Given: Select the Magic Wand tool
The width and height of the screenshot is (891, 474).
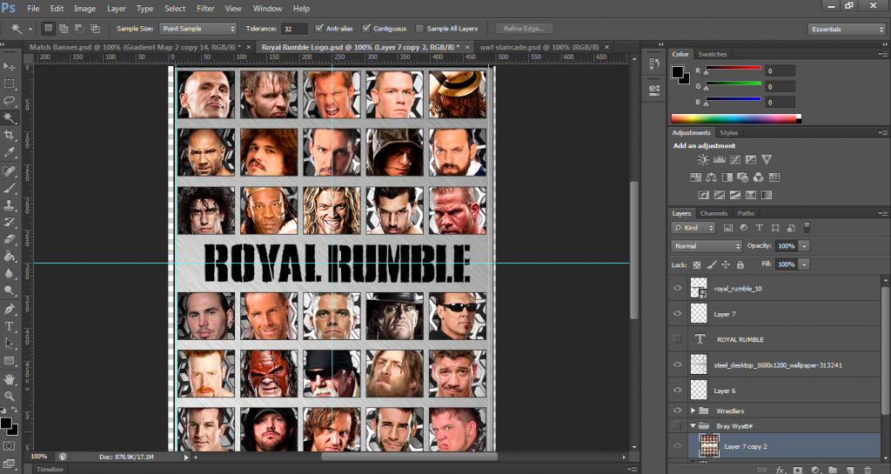Looking at the screenshot, I should [9, 117].
